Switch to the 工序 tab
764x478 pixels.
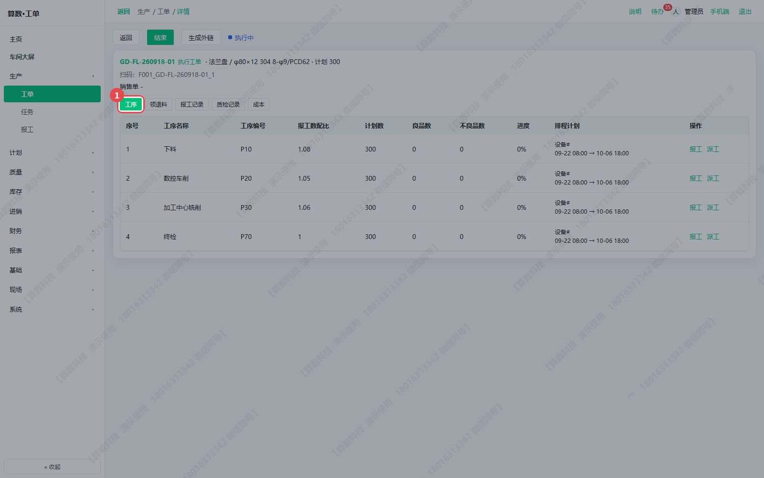[x=131, y=104]
